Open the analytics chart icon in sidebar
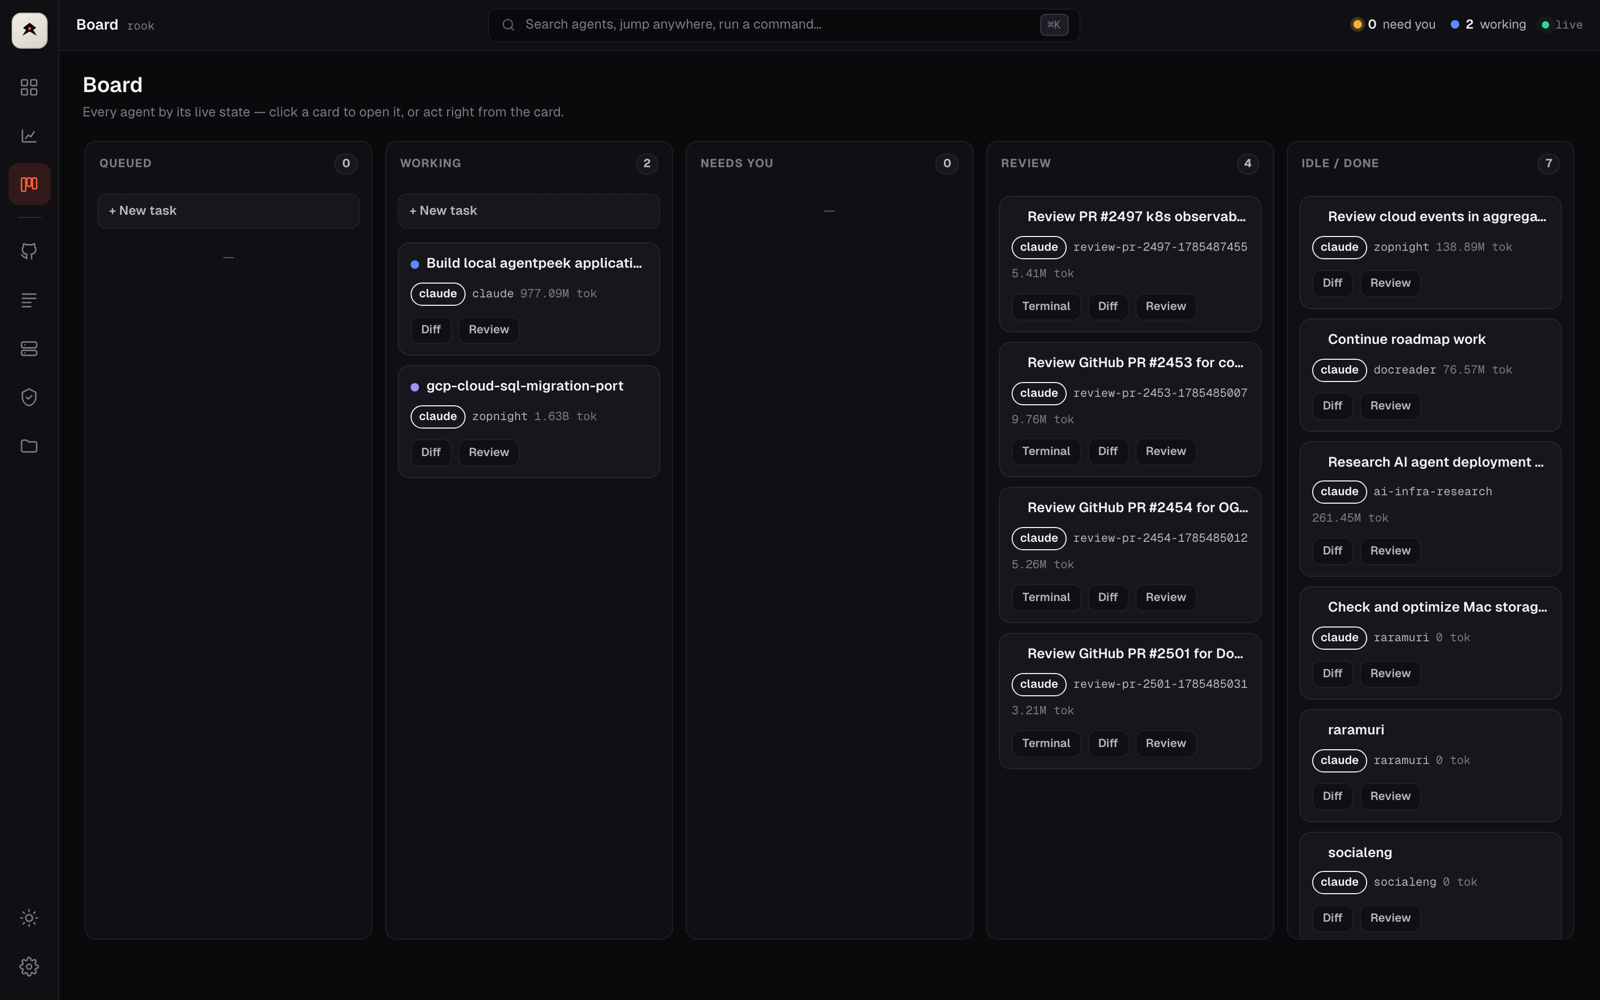The image size is (1600, 1000). pos(29,135)
